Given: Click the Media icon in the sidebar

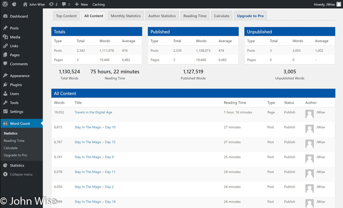Looking at the screenshot, I should pos(5,37).
